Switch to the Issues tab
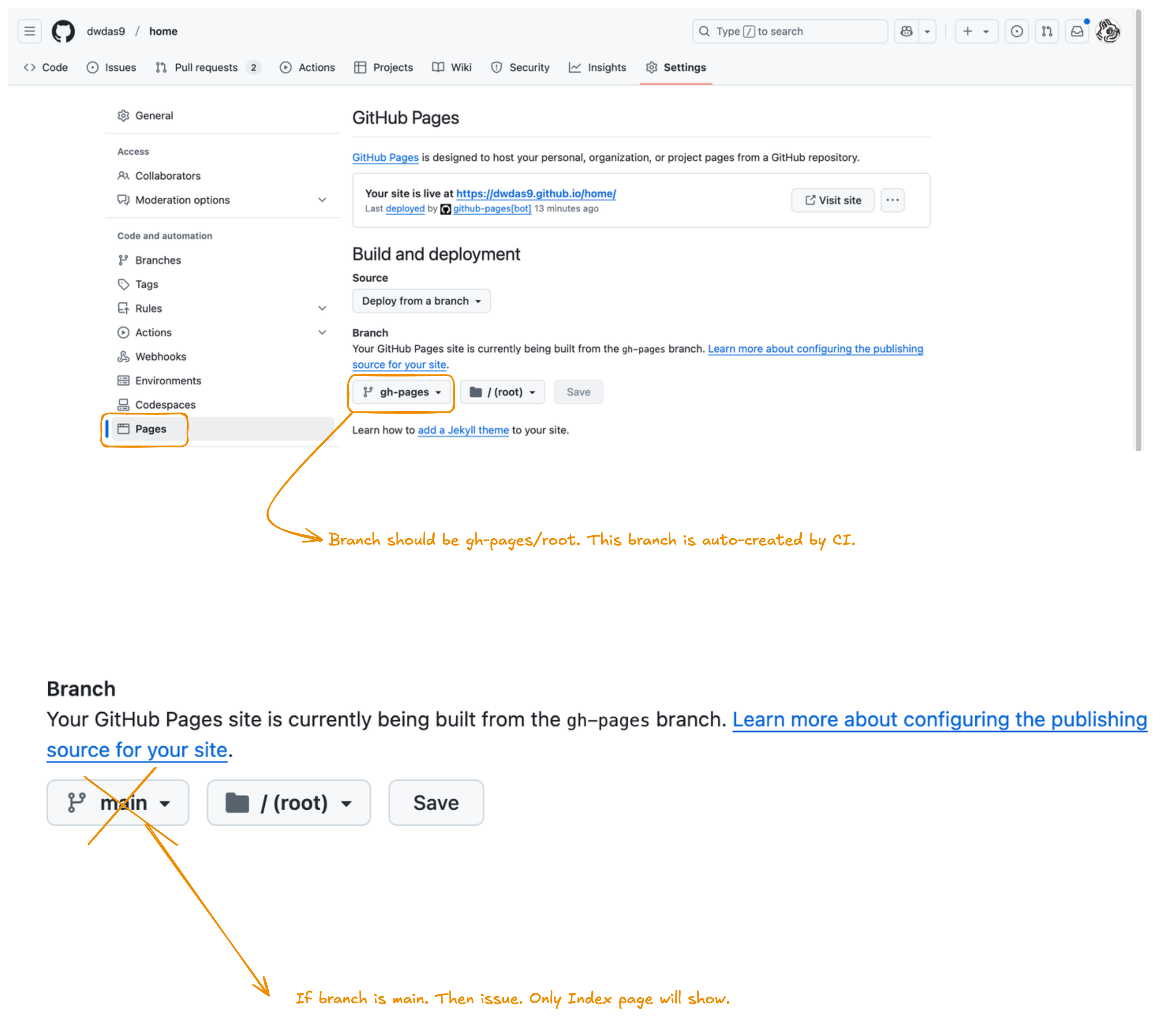 point(111,67)
